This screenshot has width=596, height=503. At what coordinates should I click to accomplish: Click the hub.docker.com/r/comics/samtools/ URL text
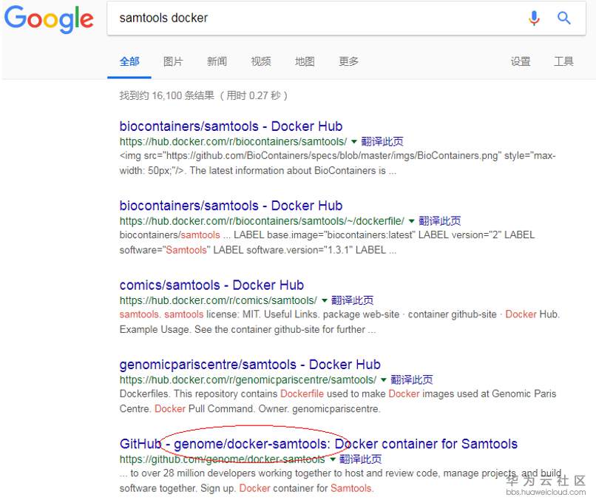(x=218, y=300)
